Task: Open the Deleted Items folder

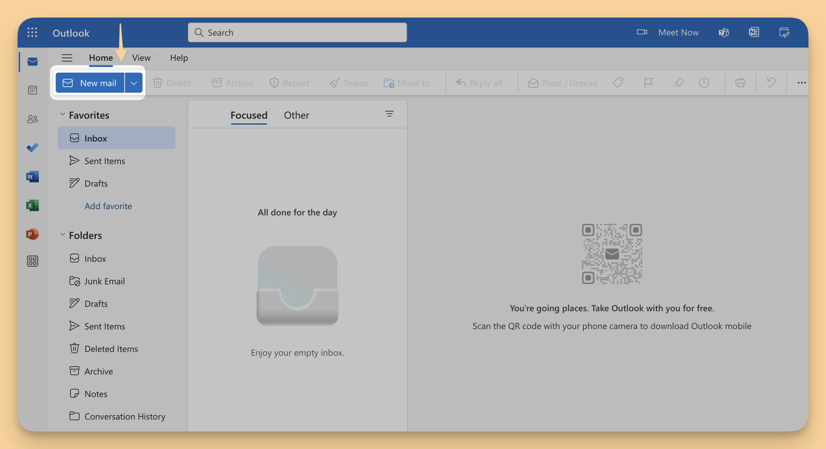Action: click(116, 348)
